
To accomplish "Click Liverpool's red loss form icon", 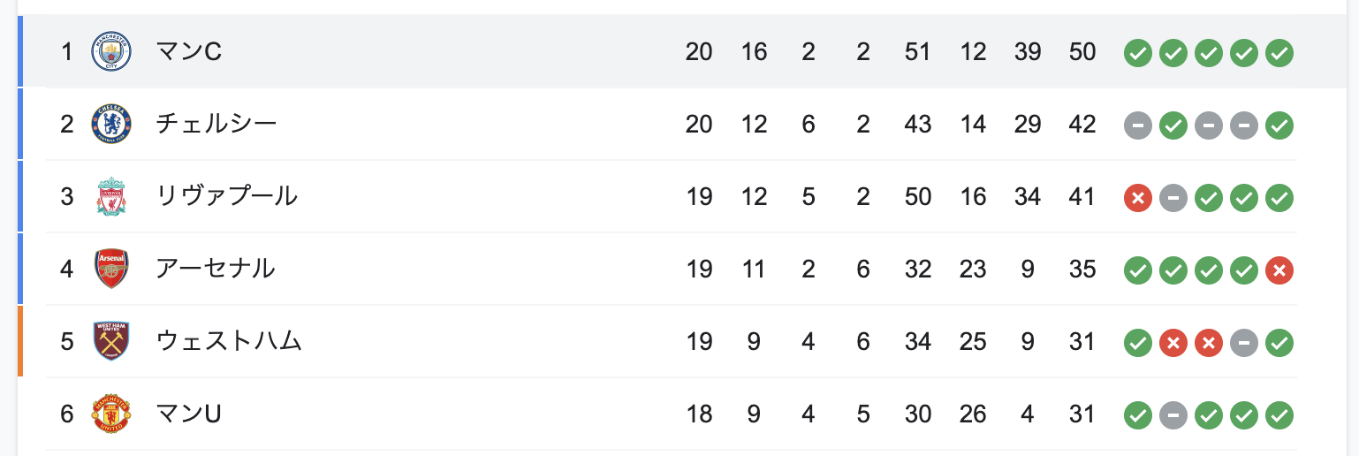I will pos(1138,198).
